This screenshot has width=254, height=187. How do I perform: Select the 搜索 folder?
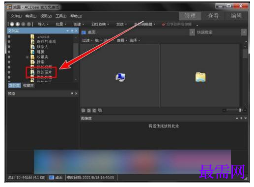[x=40, y=62]
